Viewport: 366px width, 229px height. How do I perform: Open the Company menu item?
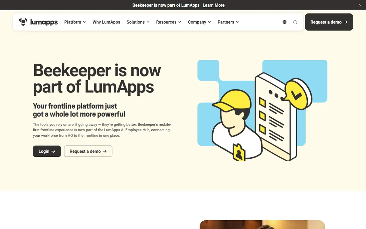click(197, 22)
